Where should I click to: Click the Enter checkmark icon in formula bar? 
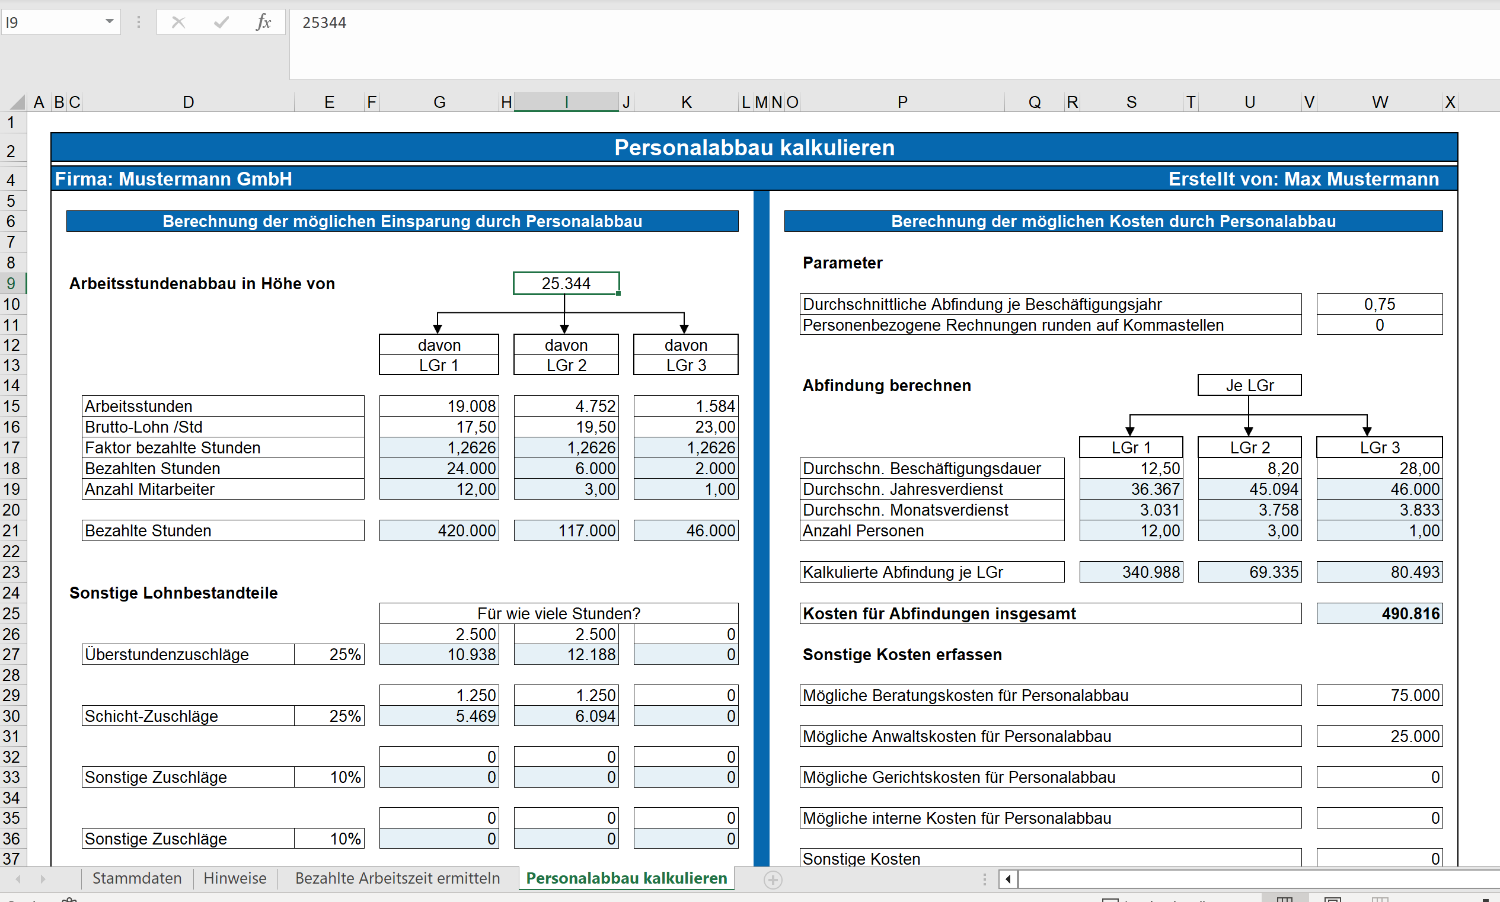click(x=221, y=23)
